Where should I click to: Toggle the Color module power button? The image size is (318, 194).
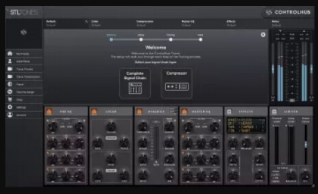pyautogui.click(x=94, y=111)
